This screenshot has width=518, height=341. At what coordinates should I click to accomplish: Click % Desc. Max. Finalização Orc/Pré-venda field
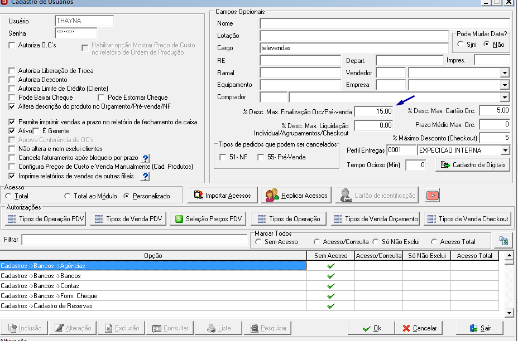[x=373, y=111]
